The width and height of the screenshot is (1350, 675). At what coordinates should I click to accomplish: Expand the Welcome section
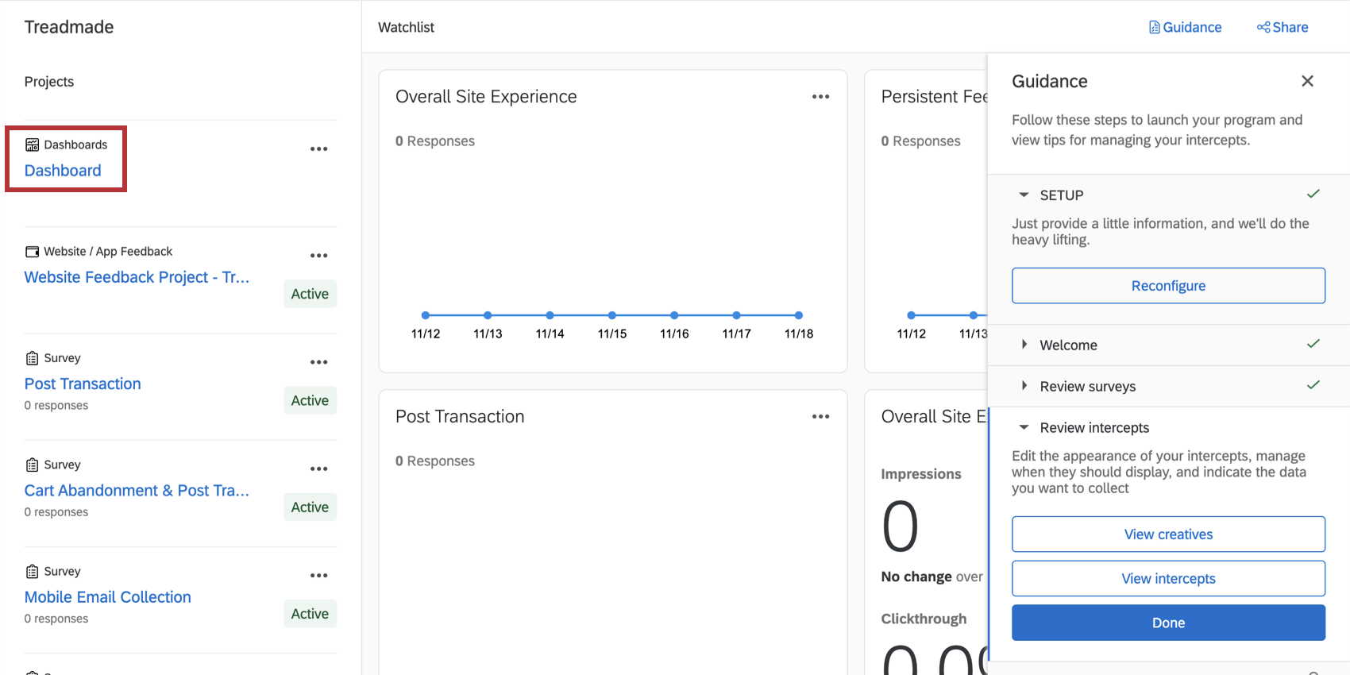(1024, 345)
